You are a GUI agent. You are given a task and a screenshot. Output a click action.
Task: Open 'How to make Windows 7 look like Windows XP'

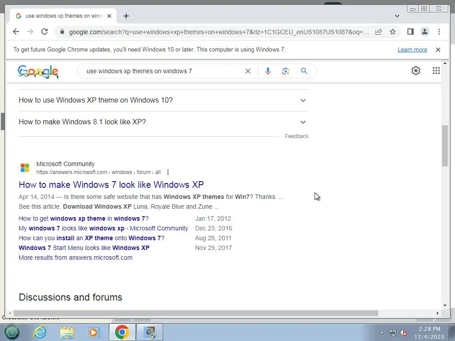point(111,185)
